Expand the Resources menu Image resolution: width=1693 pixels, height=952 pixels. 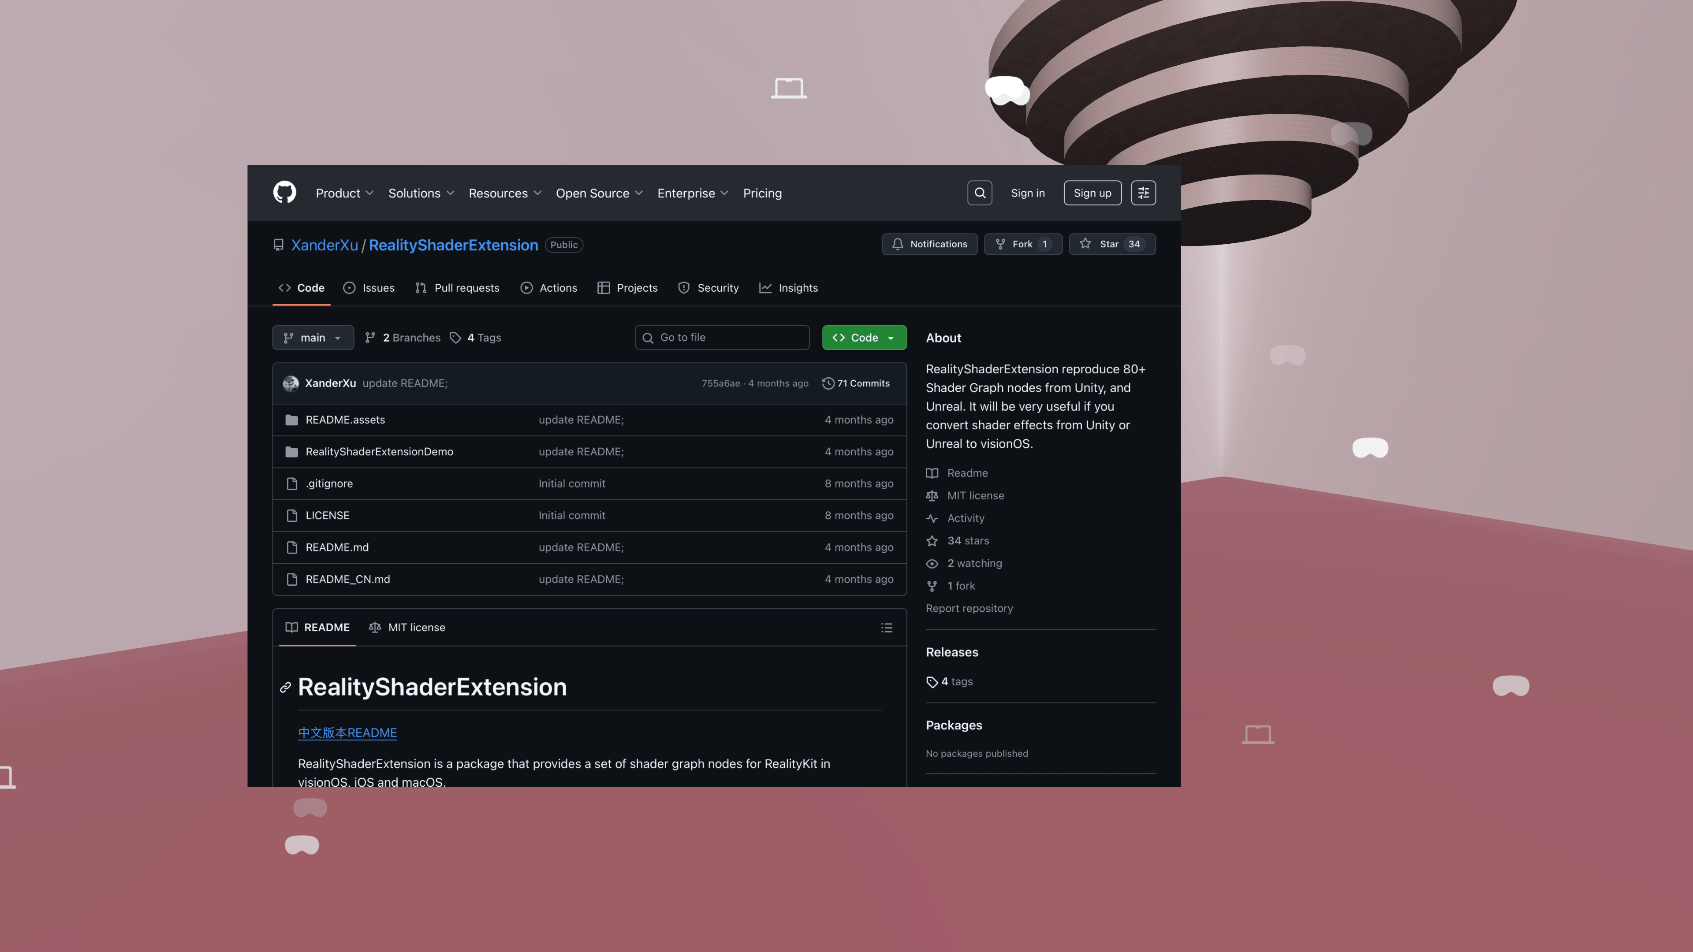click(x=505, y=193)
